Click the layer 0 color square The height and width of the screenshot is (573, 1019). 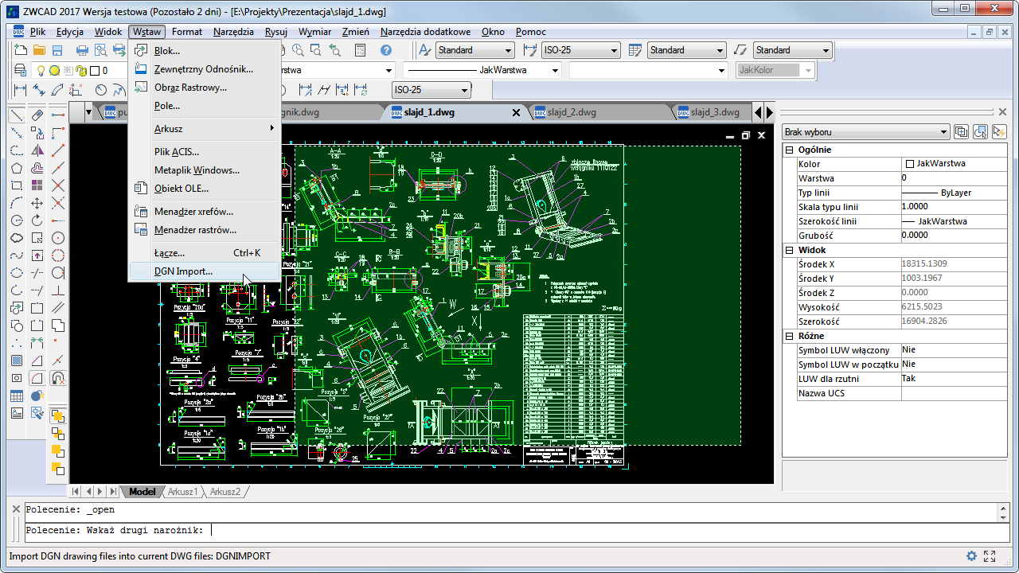tap(95, 70)
